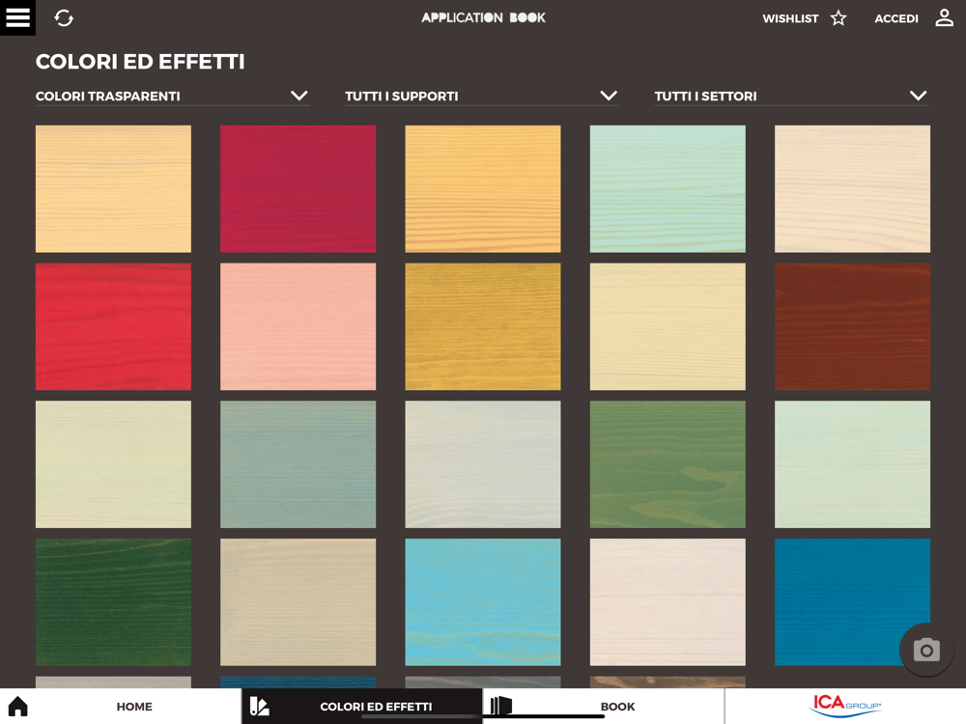Go to the HOME tab

point(134,707)
